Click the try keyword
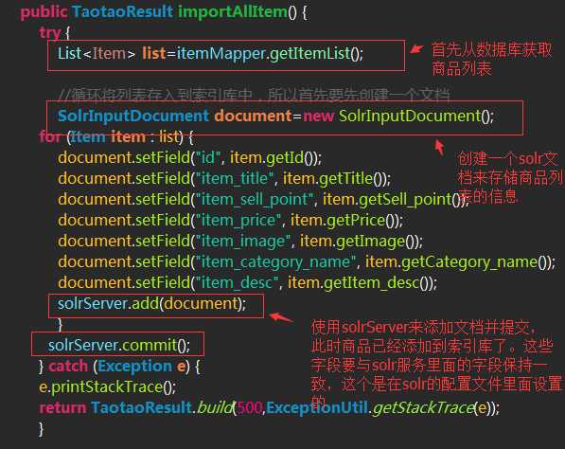The width and height of the screenshot is (565, 449). (x=50, y=33)
